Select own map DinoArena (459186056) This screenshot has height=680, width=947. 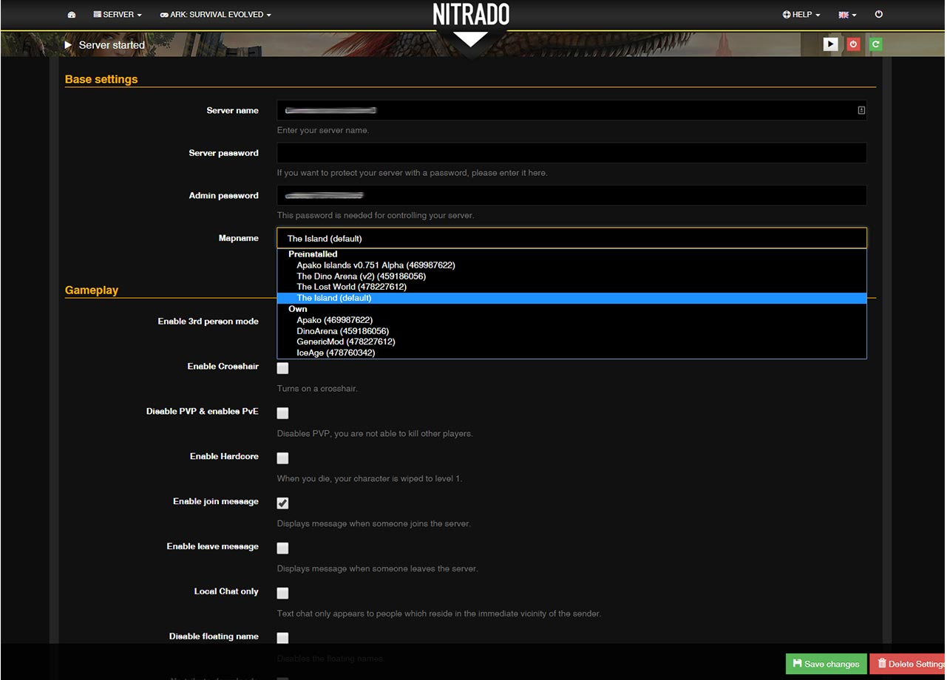571,331
